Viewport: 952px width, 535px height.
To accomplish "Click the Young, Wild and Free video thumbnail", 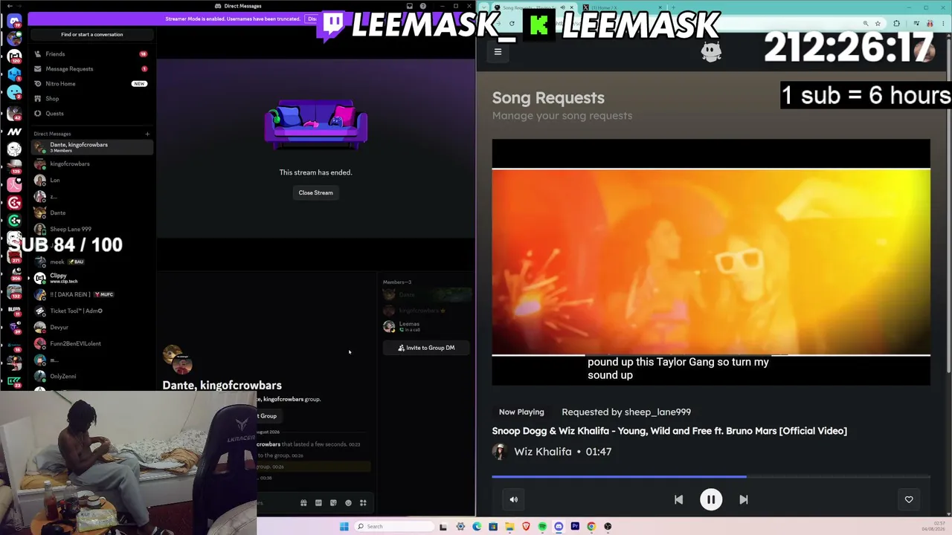I will pyautogui.click(x=711, y=262).
